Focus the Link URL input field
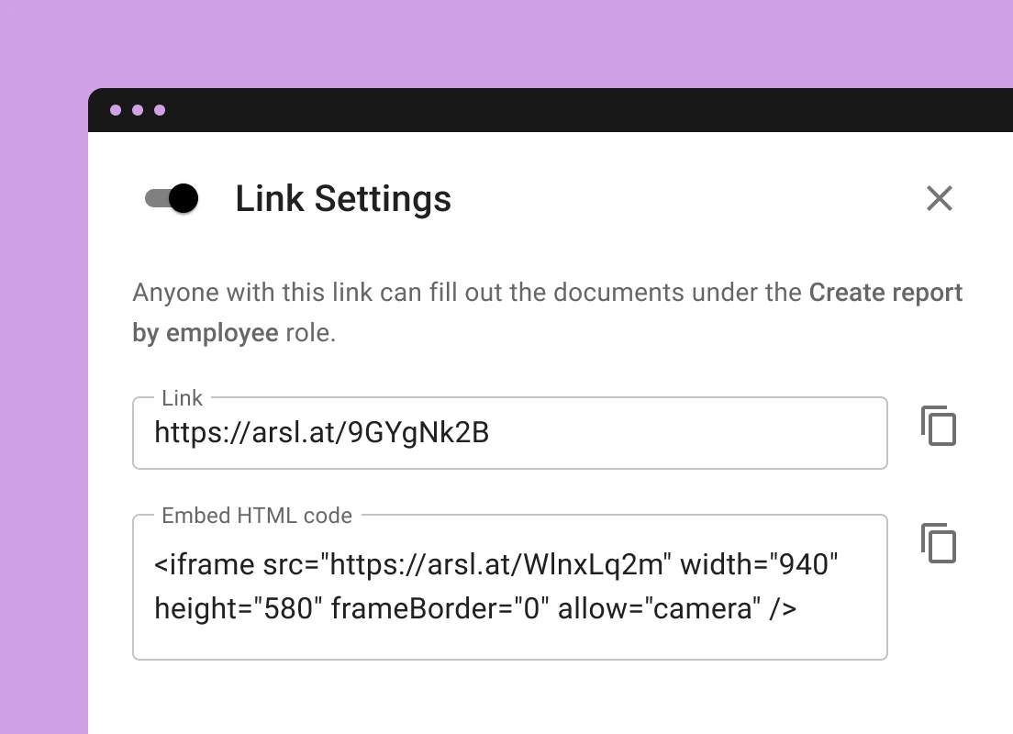This screenshot has height=734, width=1013. 509,433
